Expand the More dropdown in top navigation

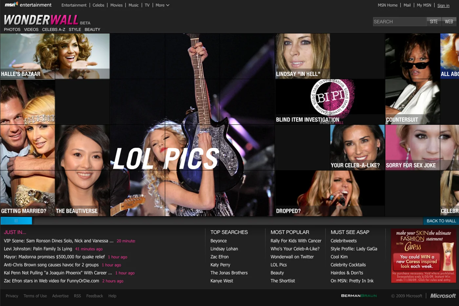coord(162,5)
